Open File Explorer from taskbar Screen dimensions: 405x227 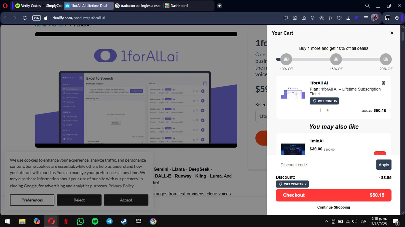tap(22, 221)
